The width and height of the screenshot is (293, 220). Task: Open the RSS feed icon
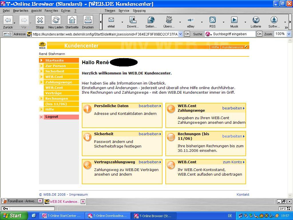tap(213, 20)
